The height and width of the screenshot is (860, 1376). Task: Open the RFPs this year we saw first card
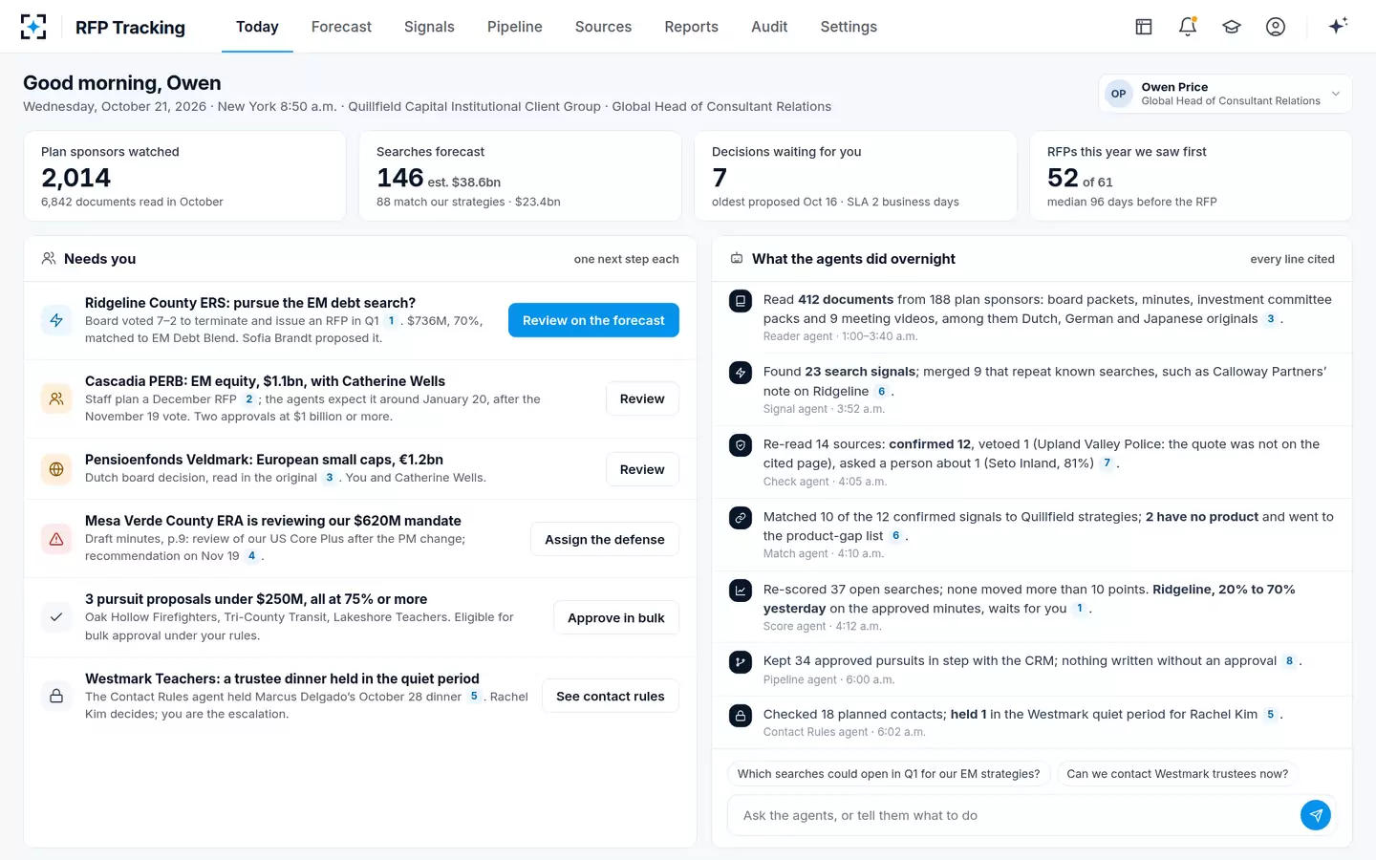pos(1191,176)
